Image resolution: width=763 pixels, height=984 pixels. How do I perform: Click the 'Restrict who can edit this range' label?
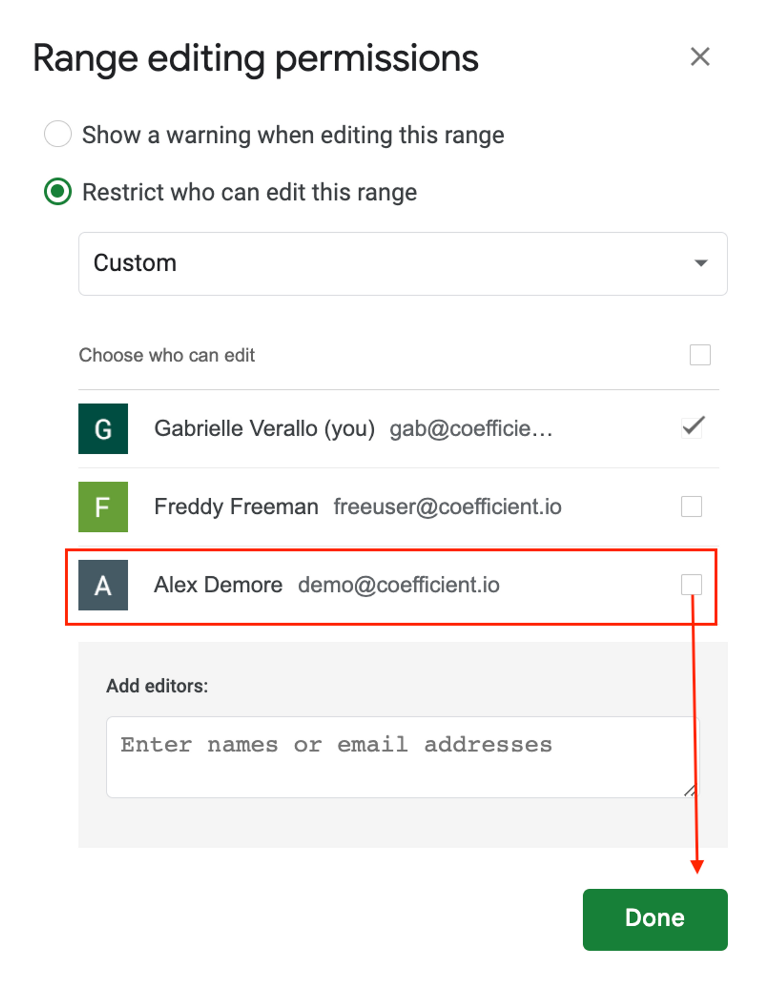click(x=249, y=192)
